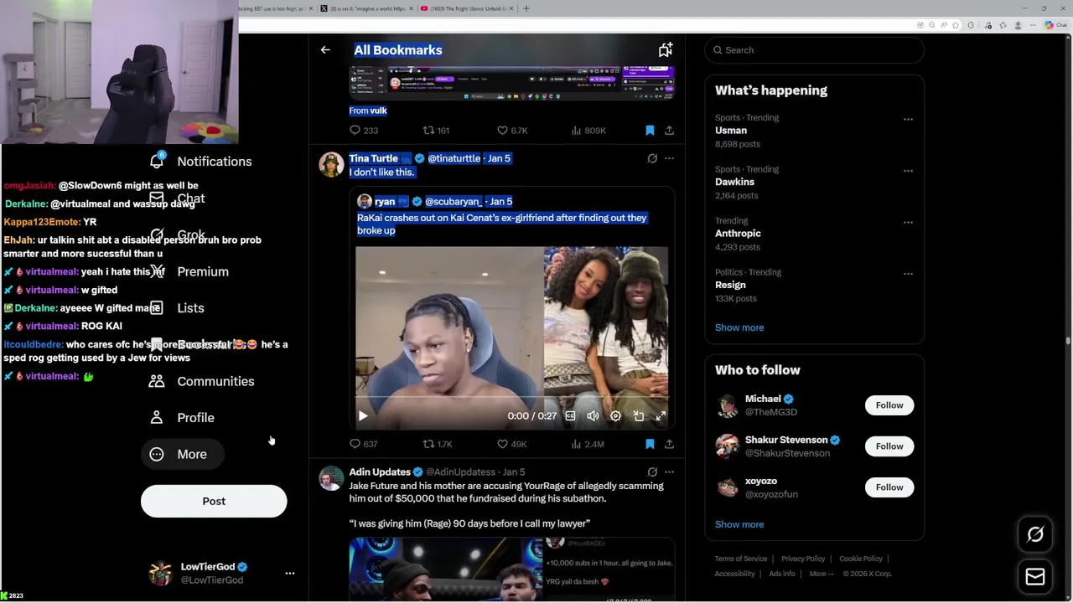The width and height of the screenshot is (1073, 603).
Task: Like the post with 6.7K likes
Action: point(512,131)
